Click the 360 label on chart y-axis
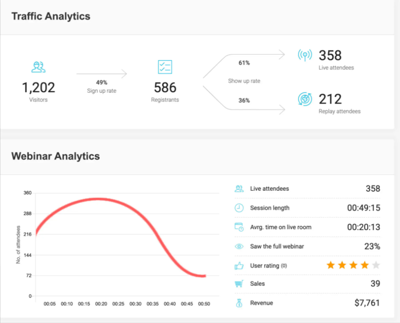 click(27, 193)
